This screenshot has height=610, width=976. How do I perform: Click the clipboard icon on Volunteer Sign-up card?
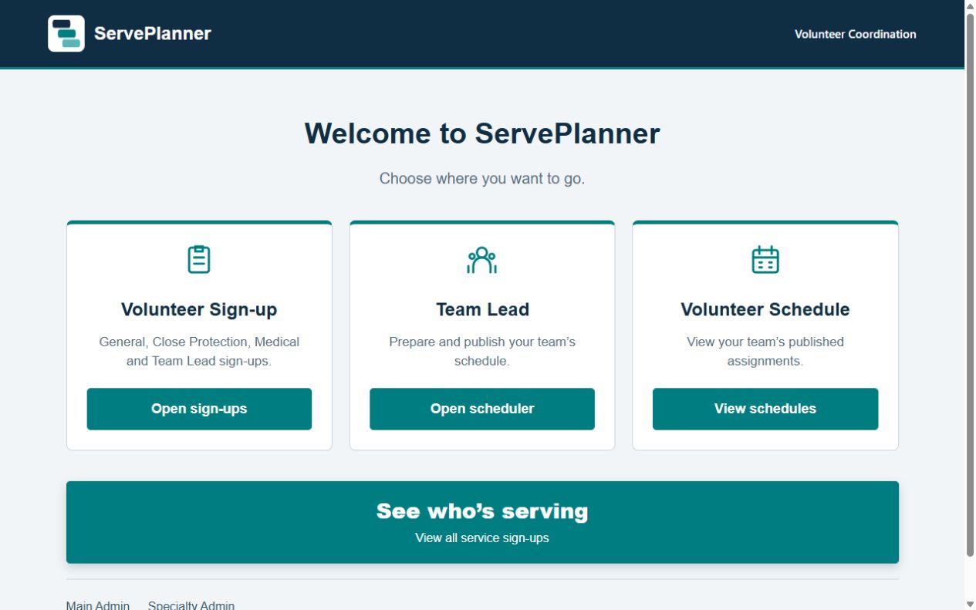[x=199, y=259]
